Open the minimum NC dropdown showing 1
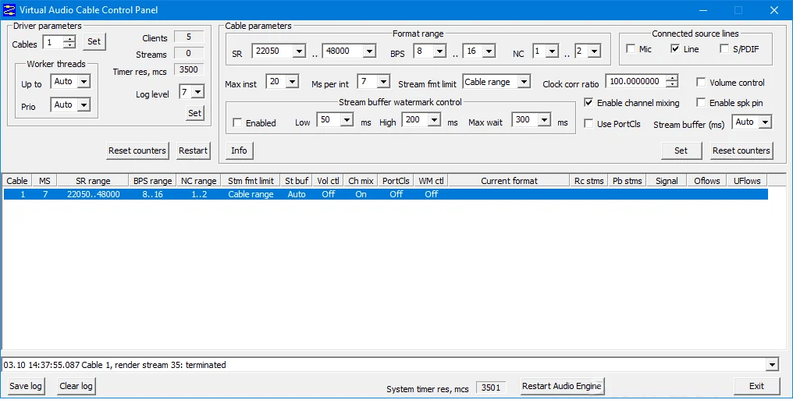The height and width of the screenshot is (407, 793). pyautogui.click(x=553, y=51)
